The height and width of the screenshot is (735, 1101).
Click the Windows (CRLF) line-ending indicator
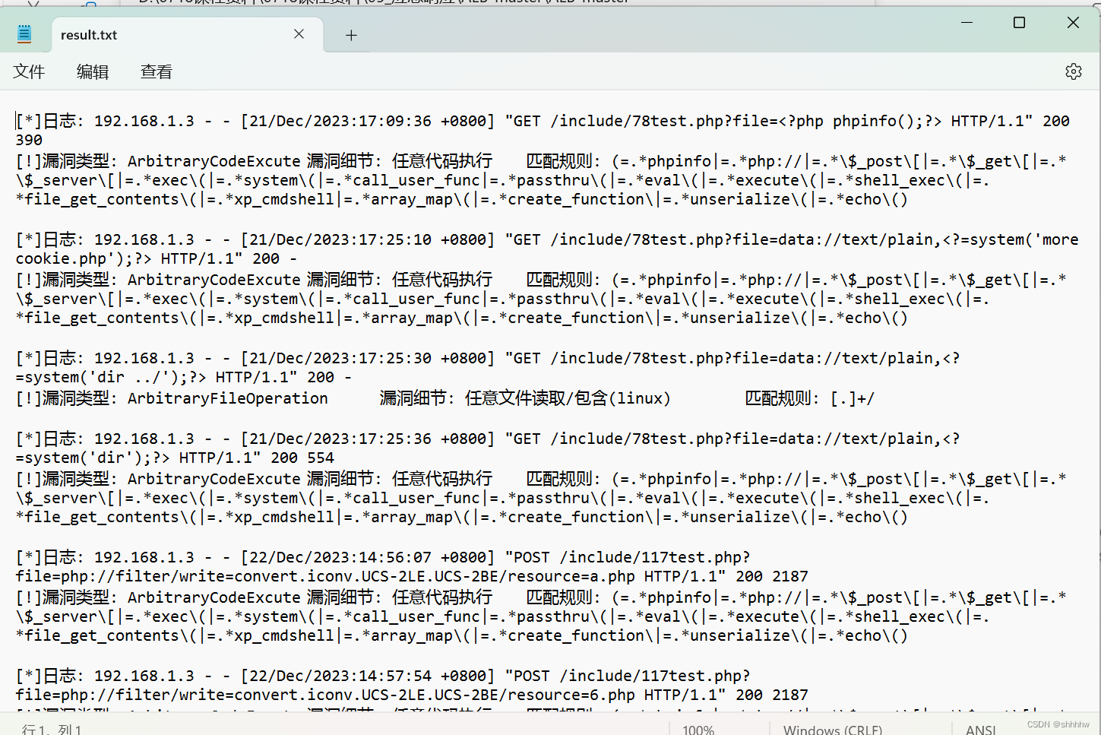(832, 728)
